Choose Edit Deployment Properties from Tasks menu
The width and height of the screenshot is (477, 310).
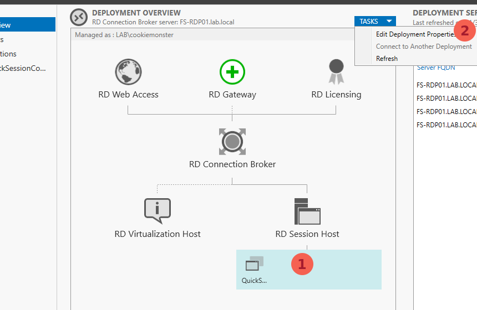pyautogui.click(x=415, y=34)
